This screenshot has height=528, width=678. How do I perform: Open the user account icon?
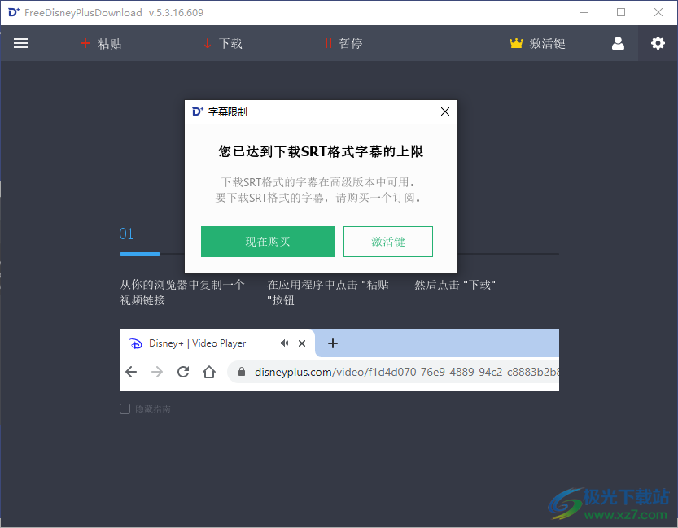(x=618, y=43)
